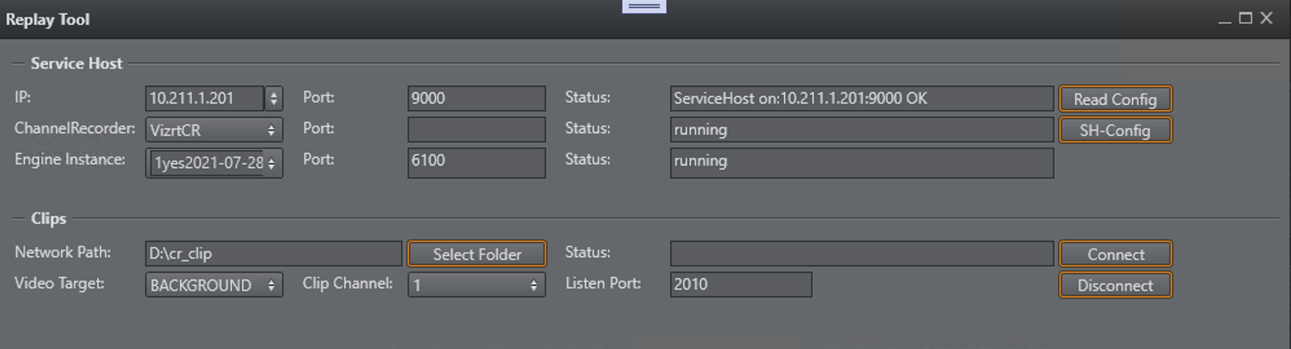This screenshot has width=1291, height=349.
Task: Open the SH-Config settings
Action: (x=1115, y=130)
